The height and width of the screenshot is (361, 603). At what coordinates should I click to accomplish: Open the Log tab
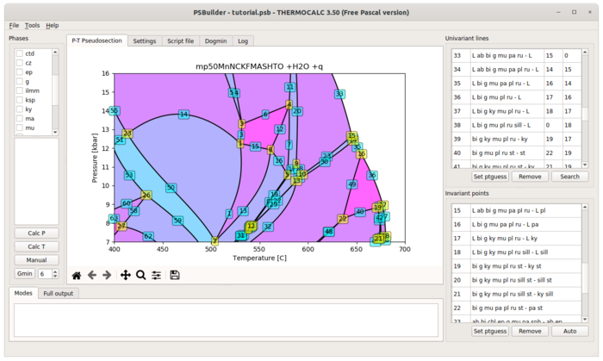(243, 40)
